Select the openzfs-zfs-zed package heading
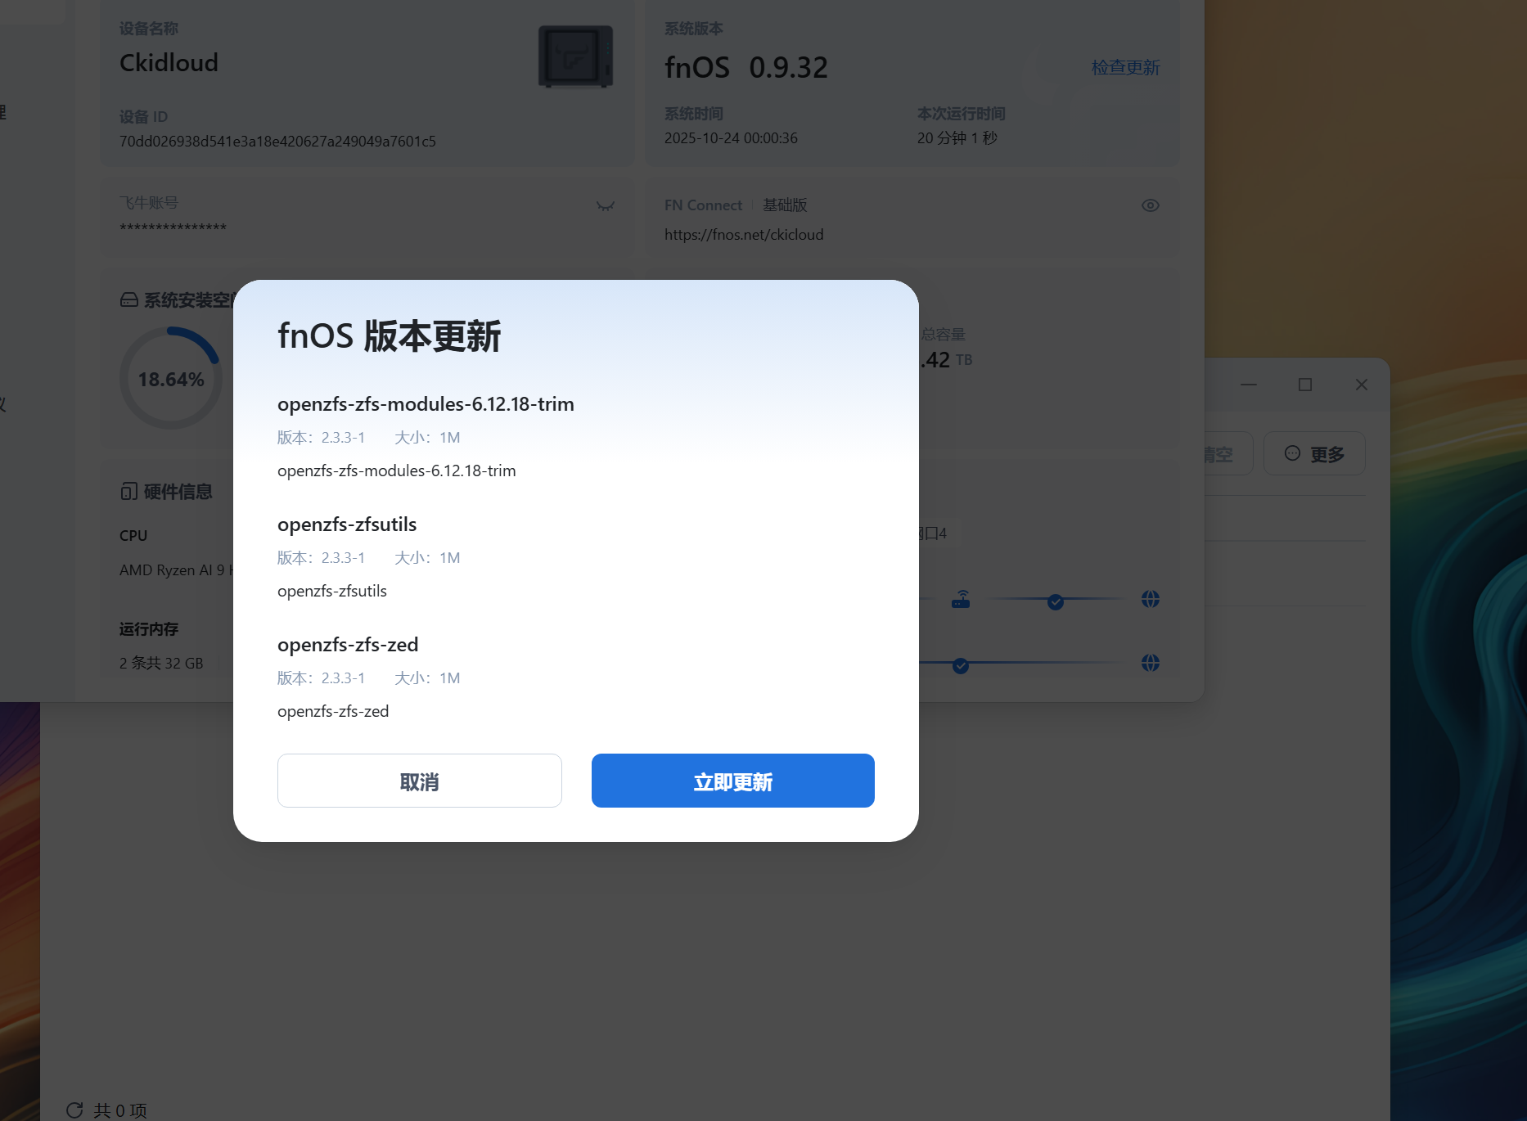This screenshot has width=1527, height=1121. 348,645
